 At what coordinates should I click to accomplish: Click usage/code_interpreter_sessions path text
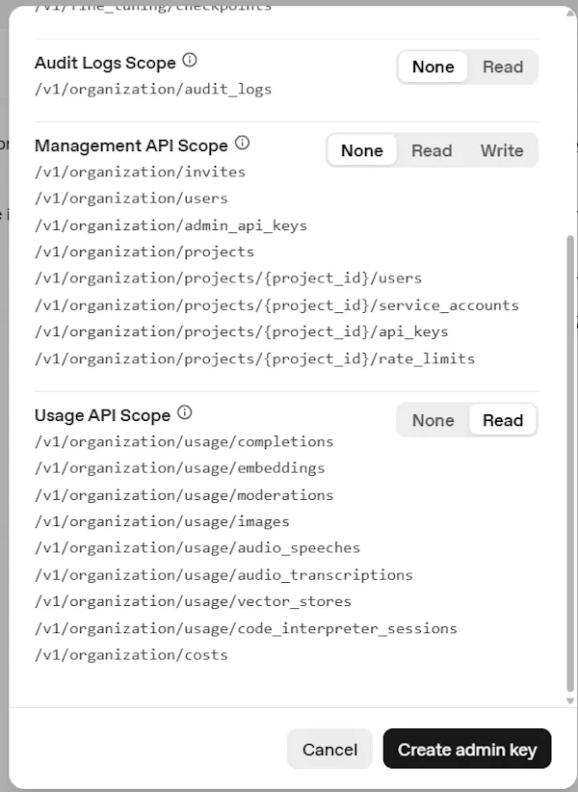pyautogui.click(x=246, y=629)
